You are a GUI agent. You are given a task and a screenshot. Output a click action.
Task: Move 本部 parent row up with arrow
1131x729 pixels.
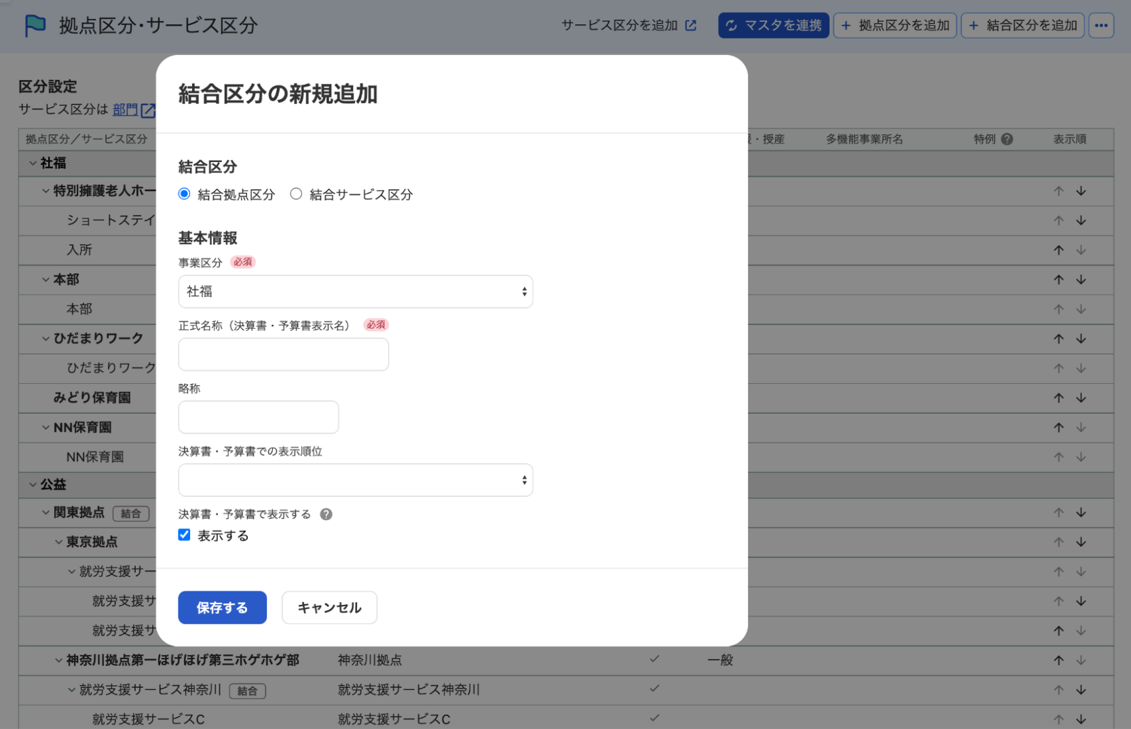(1058, 279)
